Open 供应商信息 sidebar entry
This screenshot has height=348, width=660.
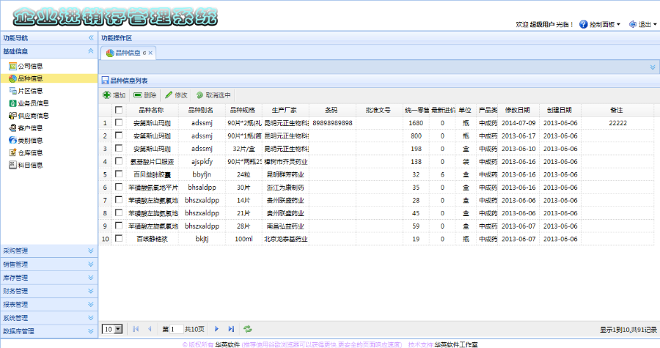[x=29, y=116]
